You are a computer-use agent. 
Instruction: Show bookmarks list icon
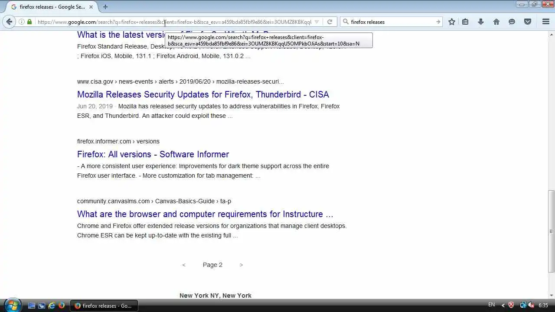pos(465,22)
